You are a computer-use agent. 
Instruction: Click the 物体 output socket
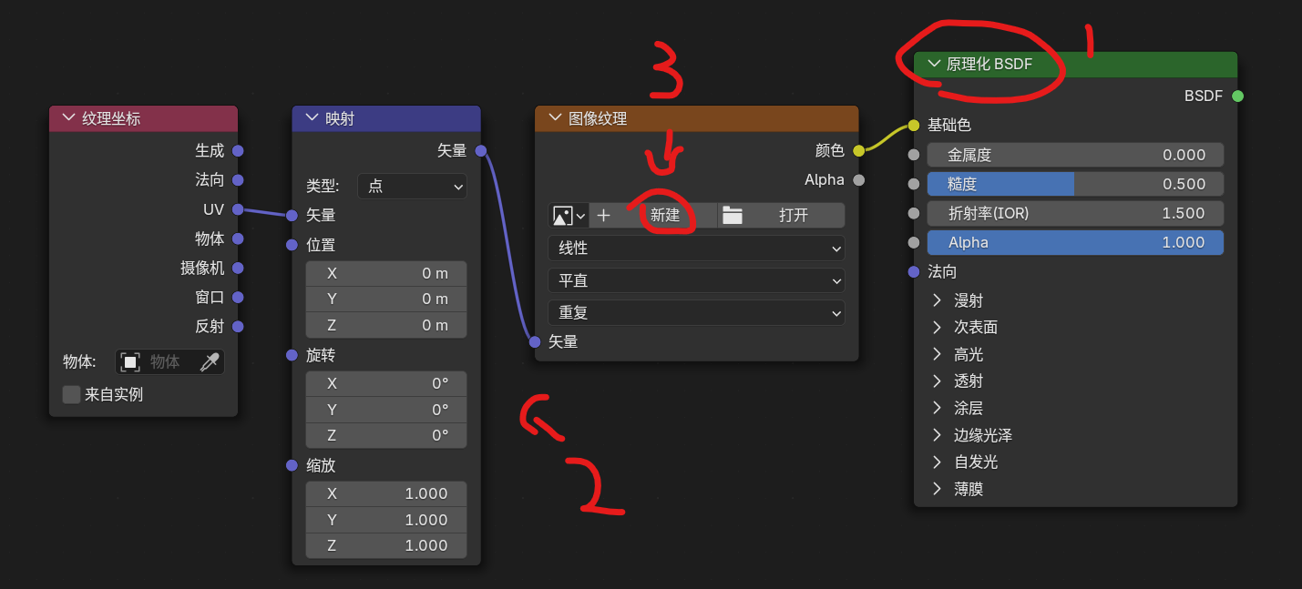[x=238, y=239]
